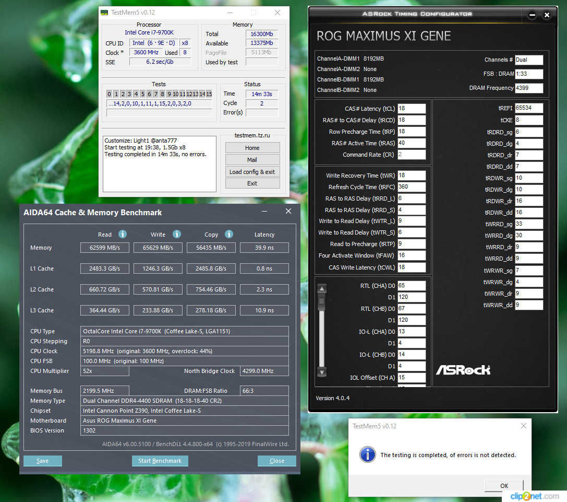The width and height of the screenshot is (567, 502).
Task: Click the Refresh Cycle Time (tRFC) field
Action: [412, 187]
